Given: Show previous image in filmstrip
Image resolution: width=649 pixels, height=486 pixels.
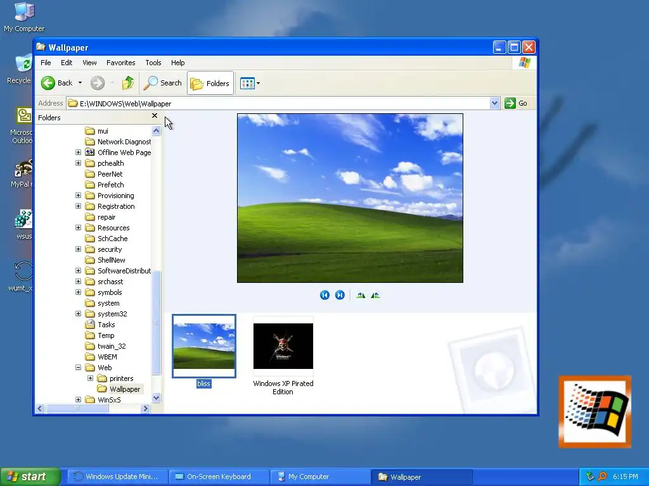Looking at the screenshot, I should coord(324,295).
